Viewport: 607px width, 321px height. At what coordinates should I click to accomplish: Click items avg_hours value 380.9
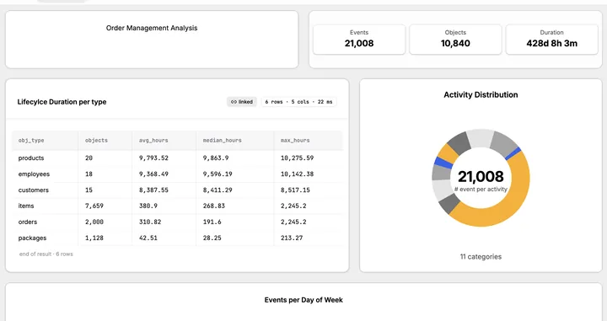pyautogui.click(x=148, y=206)
